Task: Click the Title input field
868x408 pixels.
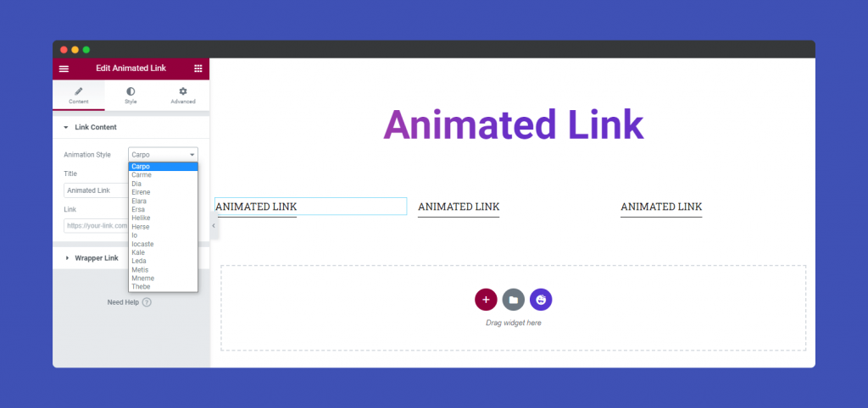Action: point(97,190)
